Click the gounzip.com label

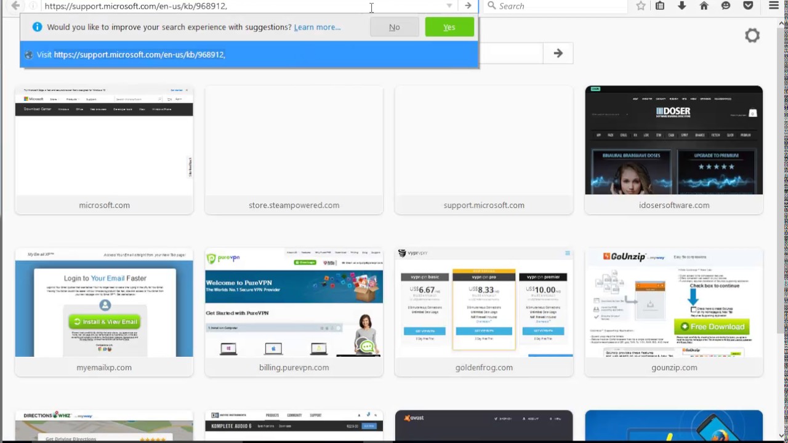674,367
